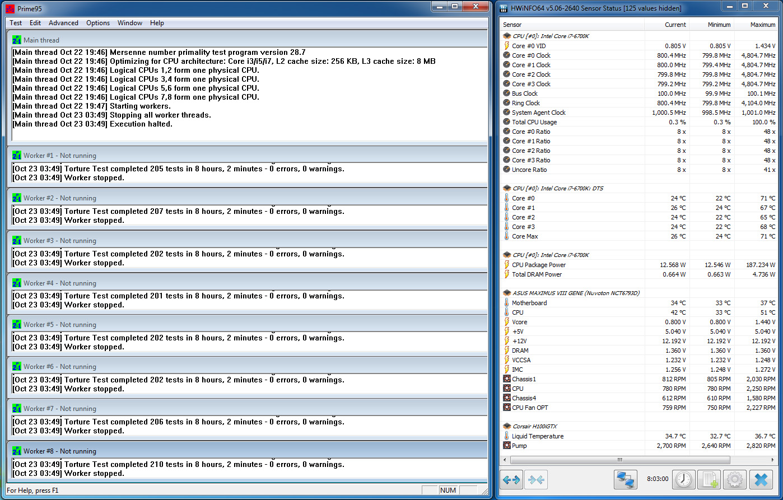Select the CPU Package Power sensor row
Image resolution: width=783 pixels, height=500 pixels.
639,265
